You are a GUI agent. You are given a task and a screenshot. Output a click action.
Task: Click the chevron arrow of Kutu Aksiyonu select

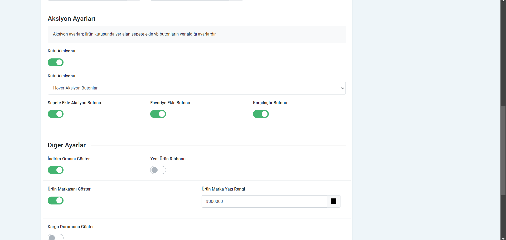coord(342,88)
